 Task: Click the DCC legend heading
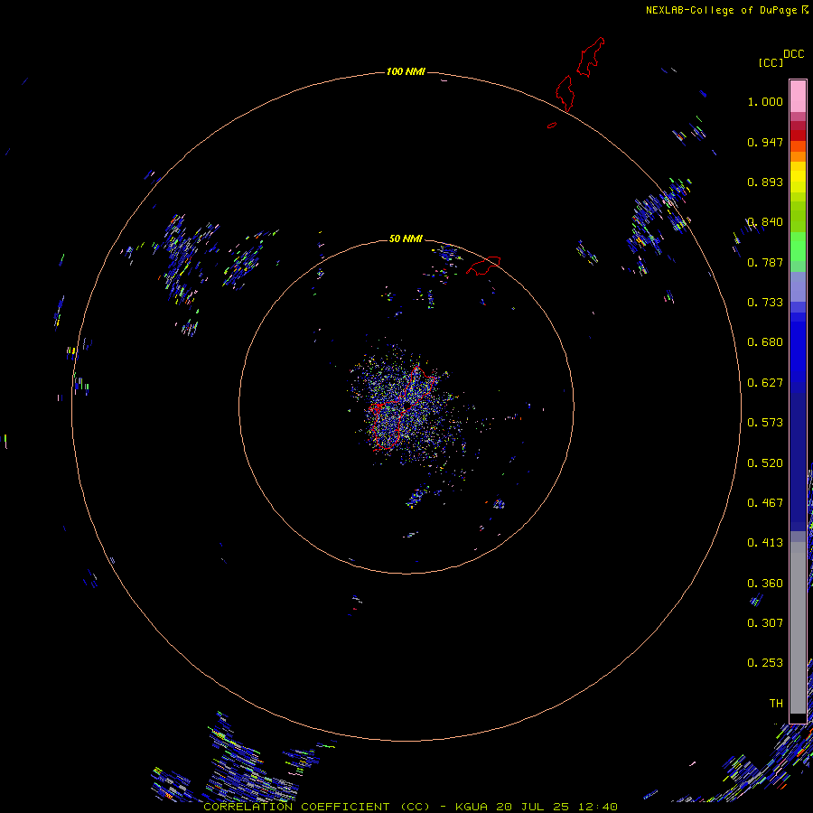[x=793, y=54]
